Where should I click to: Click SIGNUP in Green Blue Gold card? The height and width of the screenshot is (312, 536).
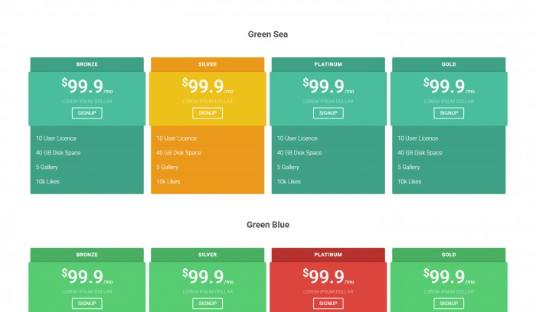449,304
